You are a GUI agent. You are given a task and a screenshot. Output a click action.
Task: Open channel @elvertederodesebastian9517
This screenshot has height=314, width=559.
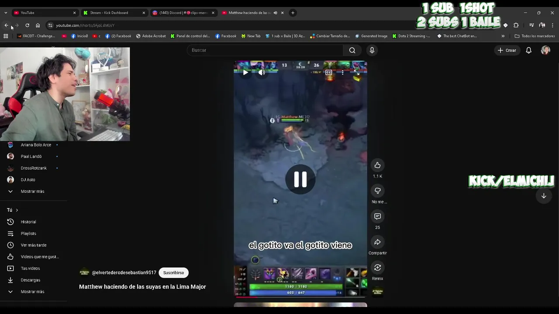(124, 273)
